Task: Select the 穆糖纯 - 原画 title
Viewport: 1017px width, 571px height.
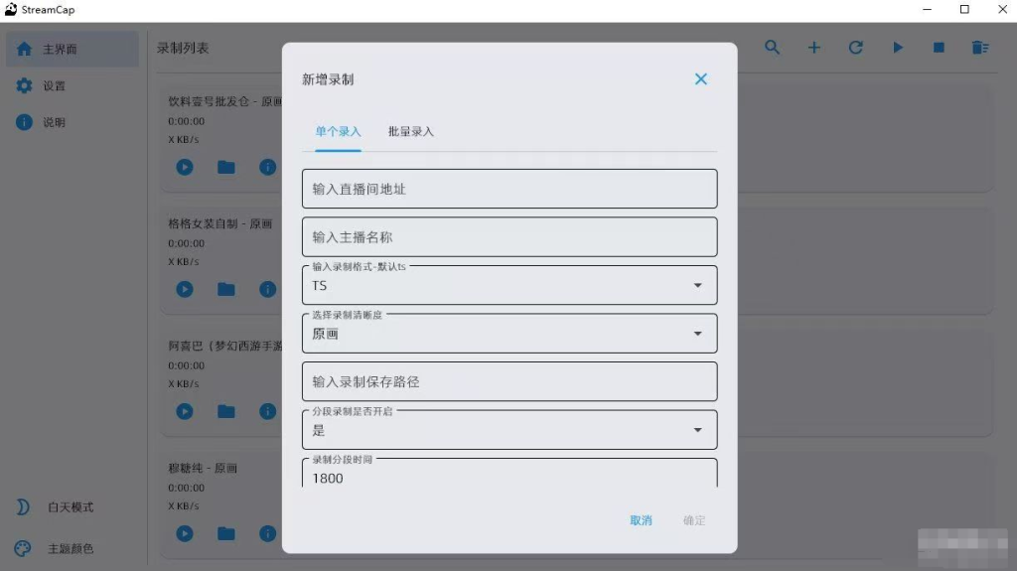Action: tap(203, 469)
